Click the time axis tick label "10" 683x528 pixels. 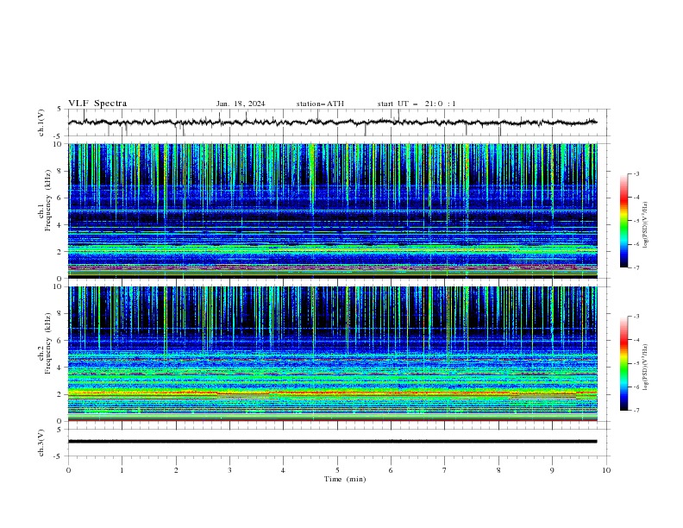[606, 470]
